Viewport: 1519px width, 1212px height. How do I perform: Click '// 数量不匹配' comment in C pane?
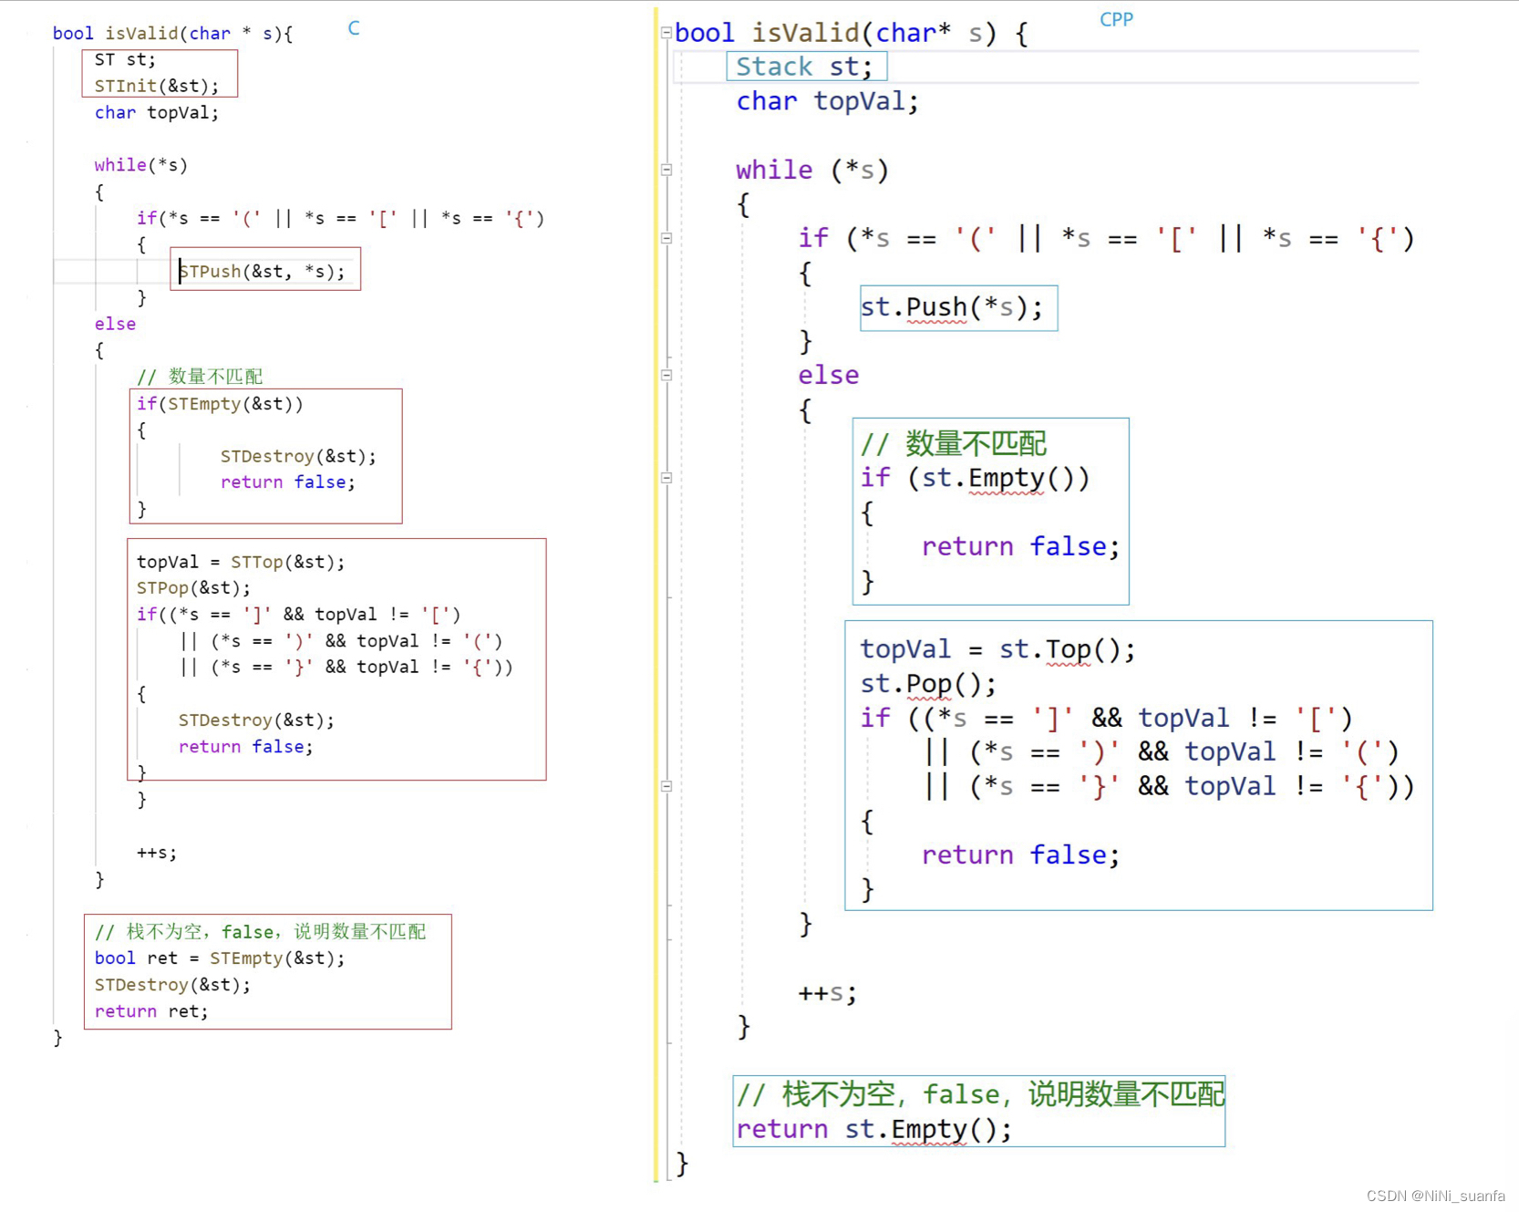200,377
